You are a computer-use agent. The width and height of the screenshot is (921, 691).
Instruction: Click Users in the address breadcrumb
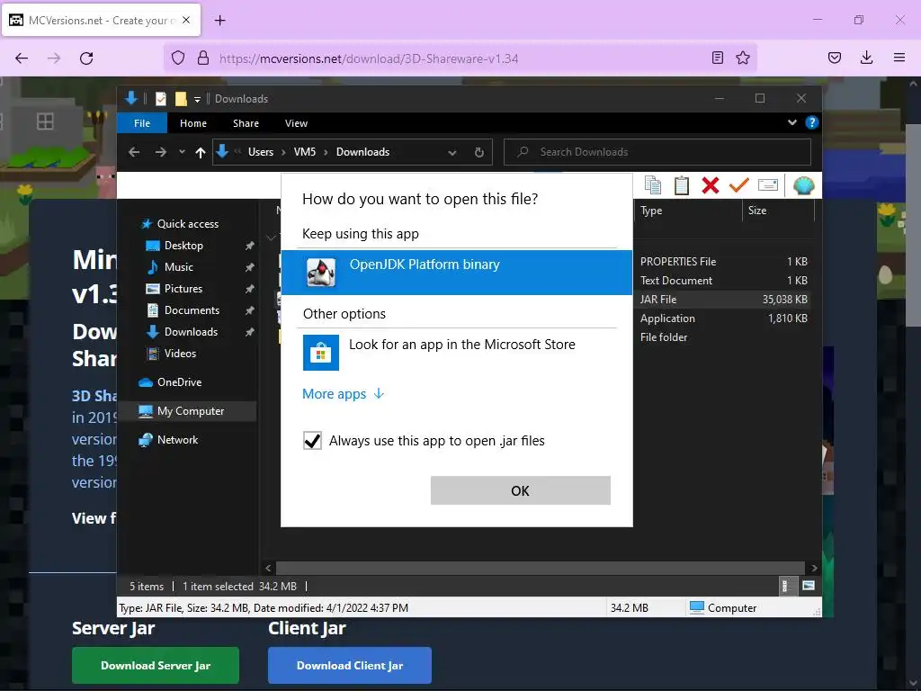click(261, 152)
